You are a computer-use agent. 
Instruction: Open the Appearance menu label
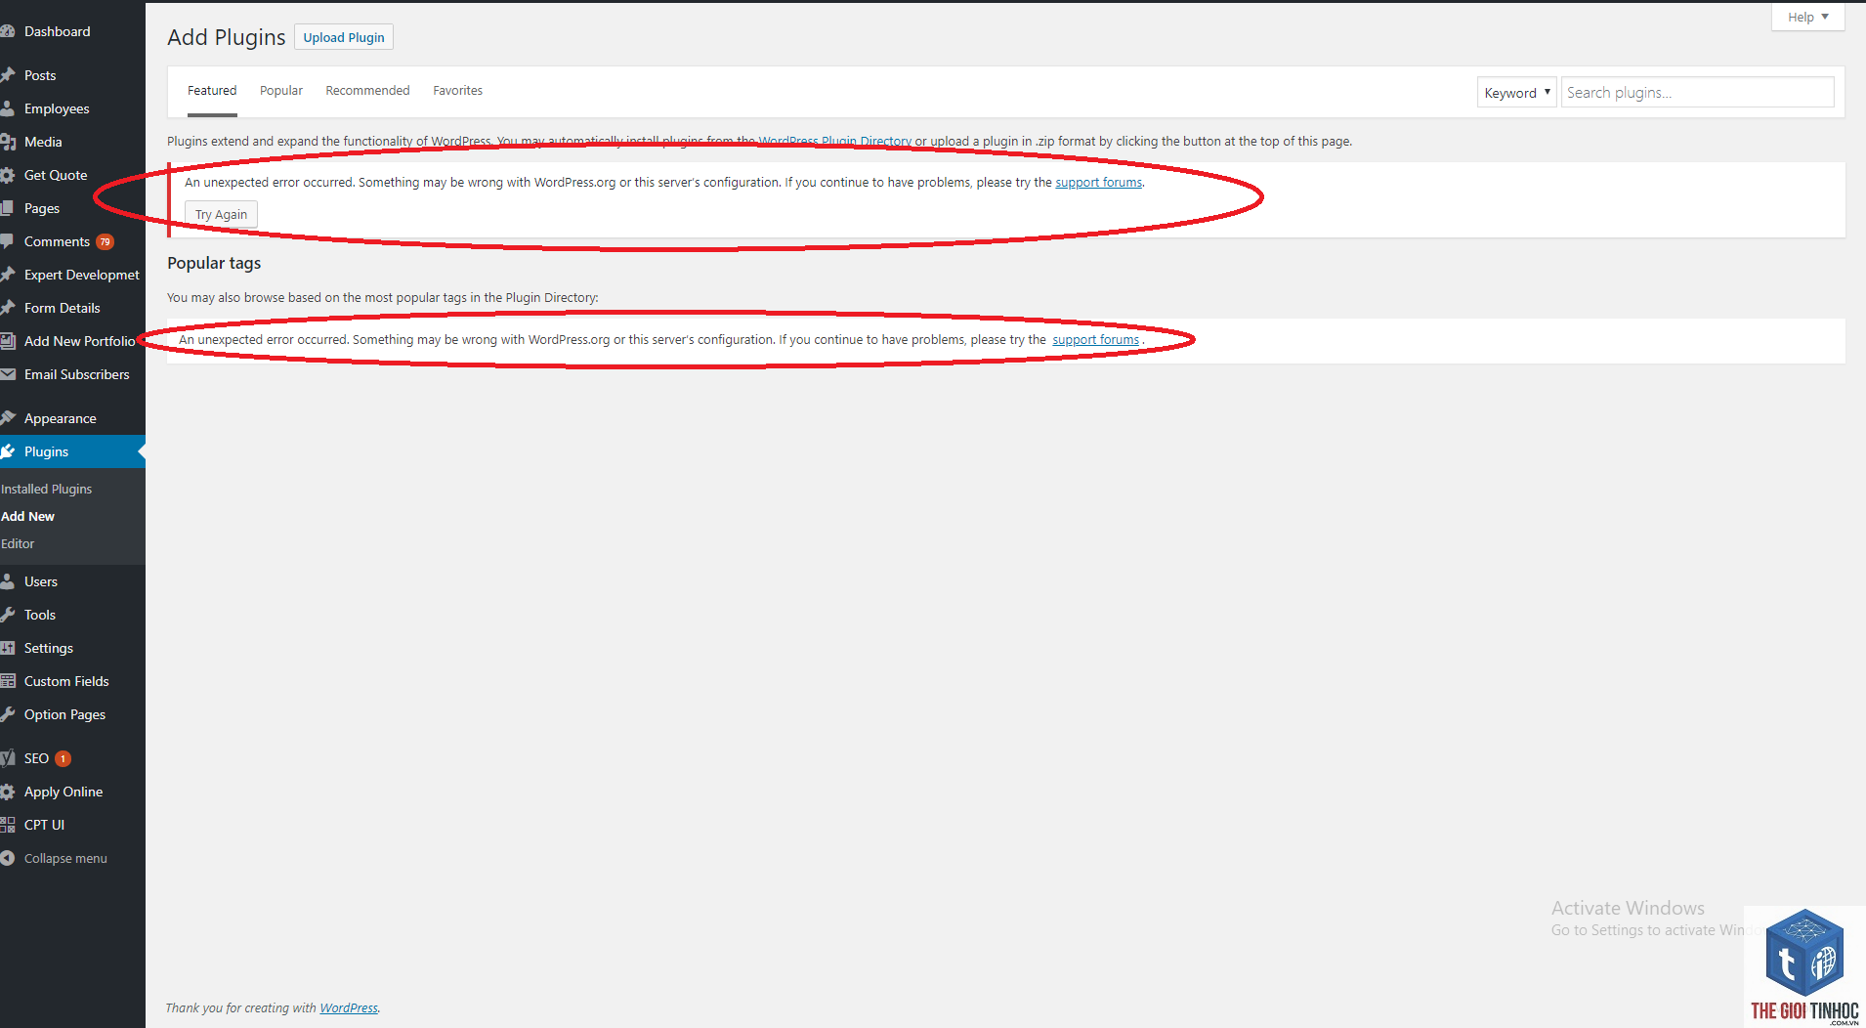tap(61, 418)
